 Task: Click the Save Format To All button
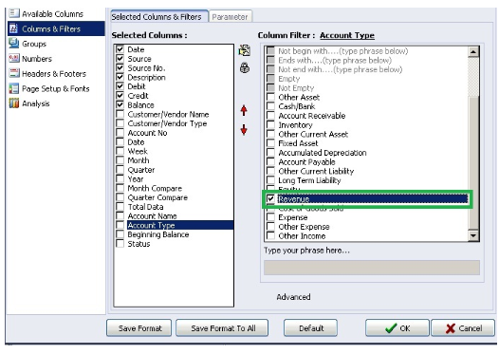pyautogui.click(x=222, y=327)
